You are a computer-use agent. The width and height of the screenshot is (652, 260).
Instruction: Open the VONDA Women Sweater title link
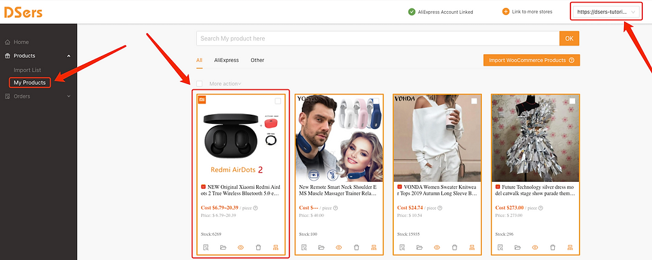pos(437,190)
